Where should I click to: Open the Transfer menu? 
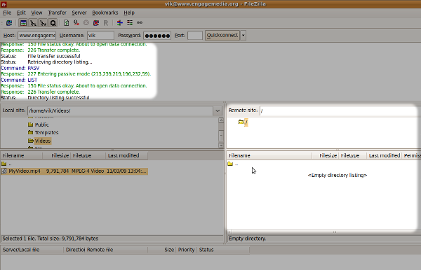57,13
